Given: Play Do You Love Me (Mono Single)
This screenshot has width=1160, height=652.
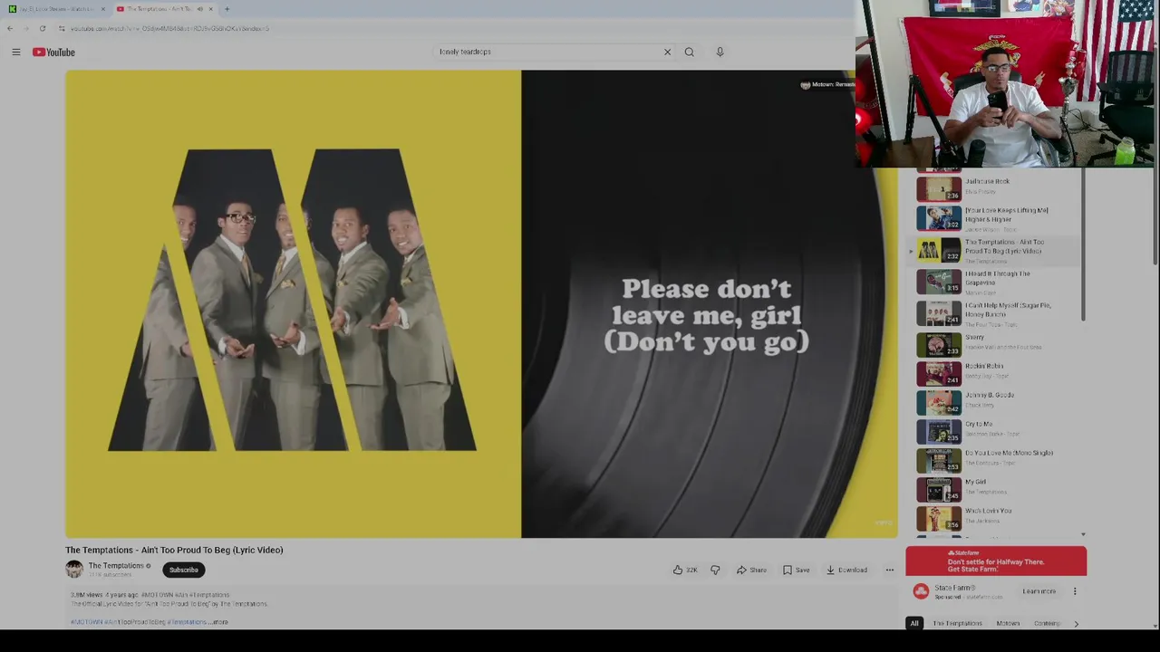Looking at the screenshot, I should coord(995,459).
